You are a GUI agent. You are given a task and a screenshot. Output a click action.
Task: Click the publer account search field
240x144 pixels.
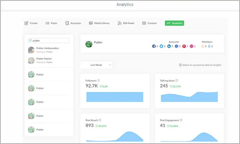49,41
